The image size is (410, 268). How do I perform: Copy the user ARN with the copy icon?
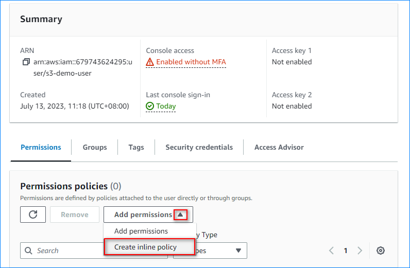click(26, 62)
